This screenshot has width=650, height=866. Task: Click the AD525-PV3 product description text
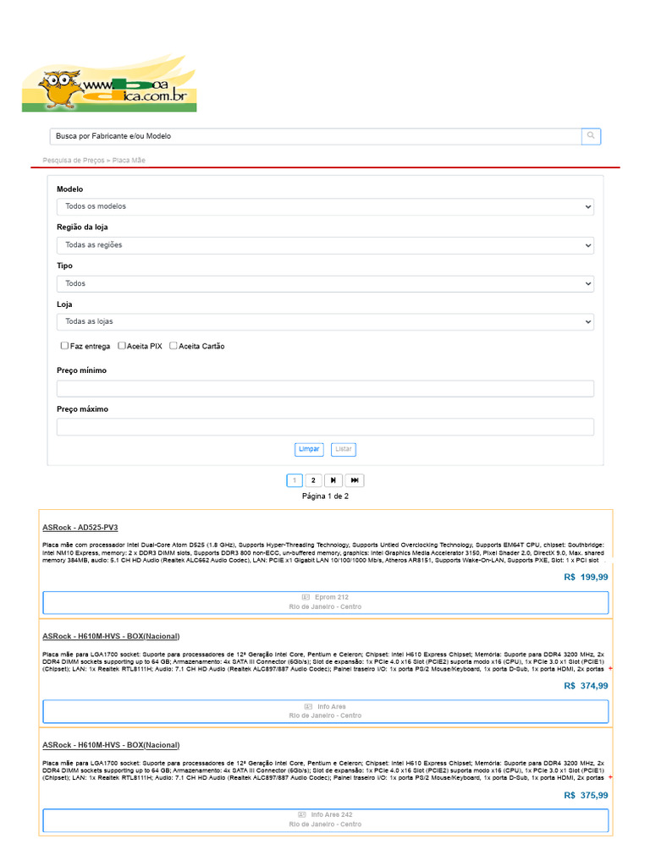pos(323,552)
